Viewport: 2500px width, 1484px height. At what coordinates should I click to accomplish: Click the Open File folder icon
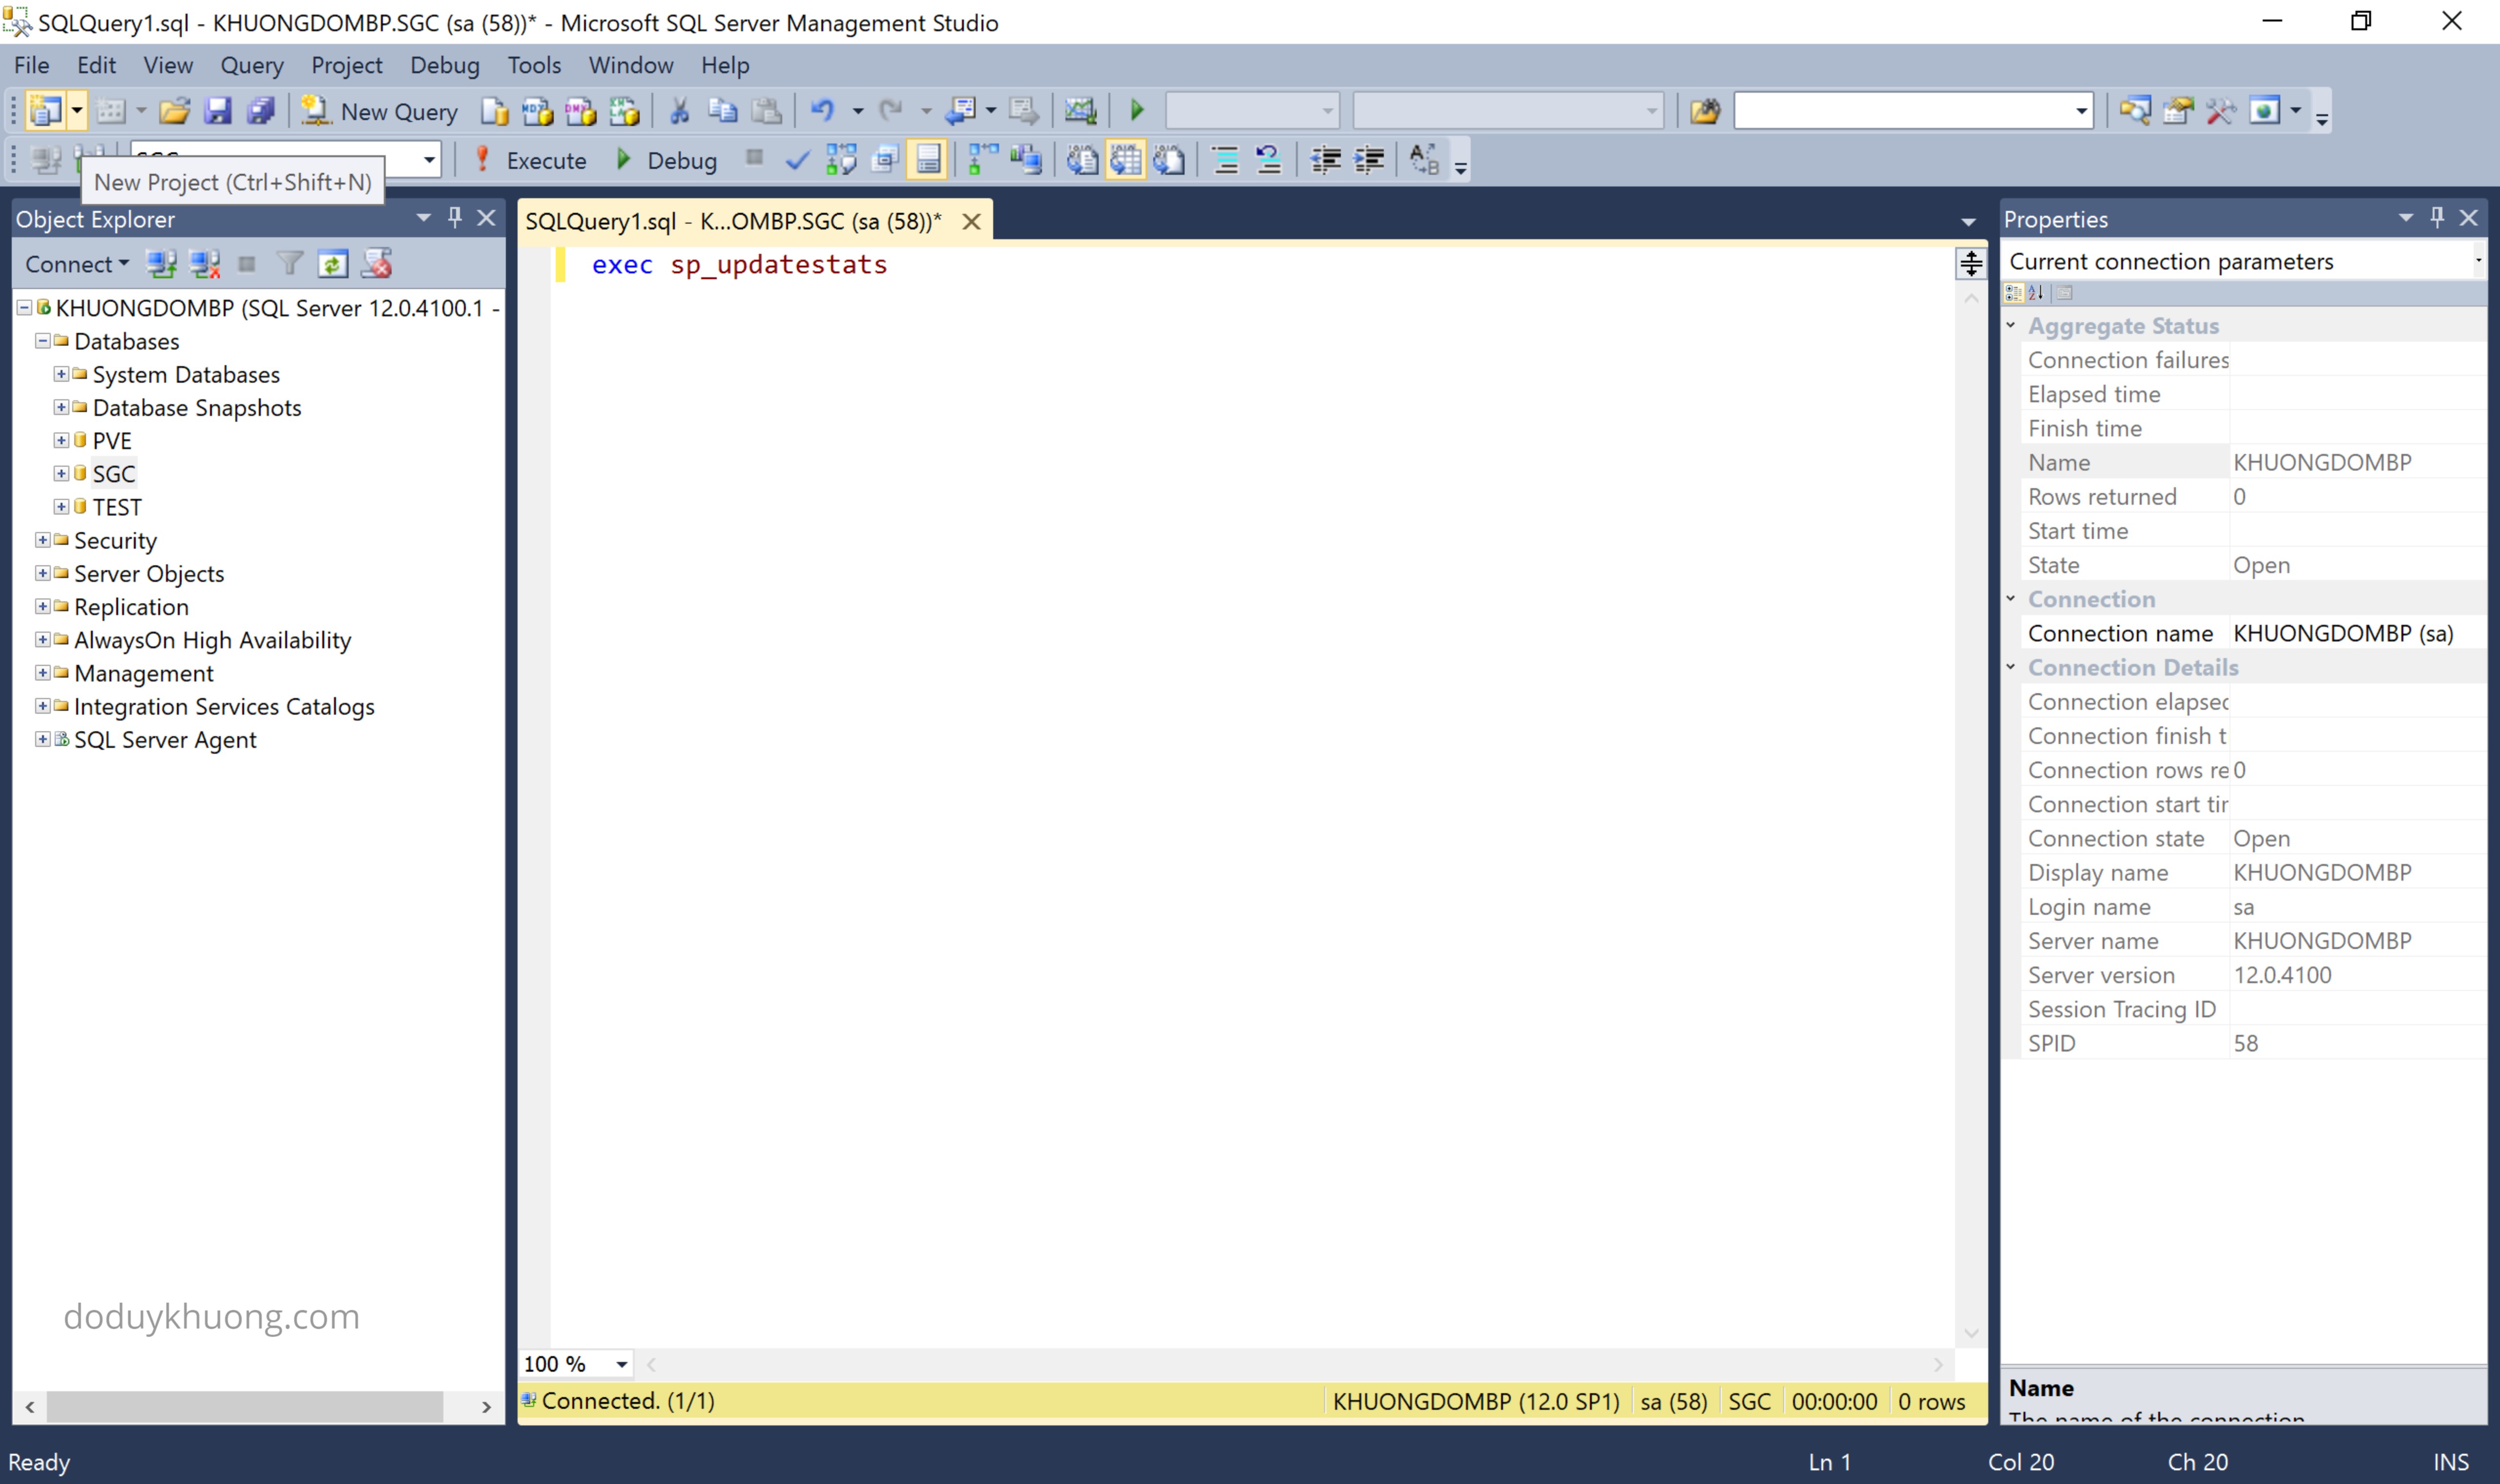click(x=174, y=111)
